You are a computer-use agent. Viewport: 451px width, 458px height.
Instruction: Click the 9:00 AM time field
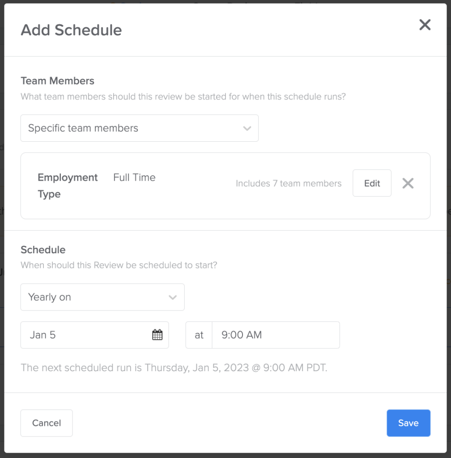pyautogui.click(x=276, y=335)
